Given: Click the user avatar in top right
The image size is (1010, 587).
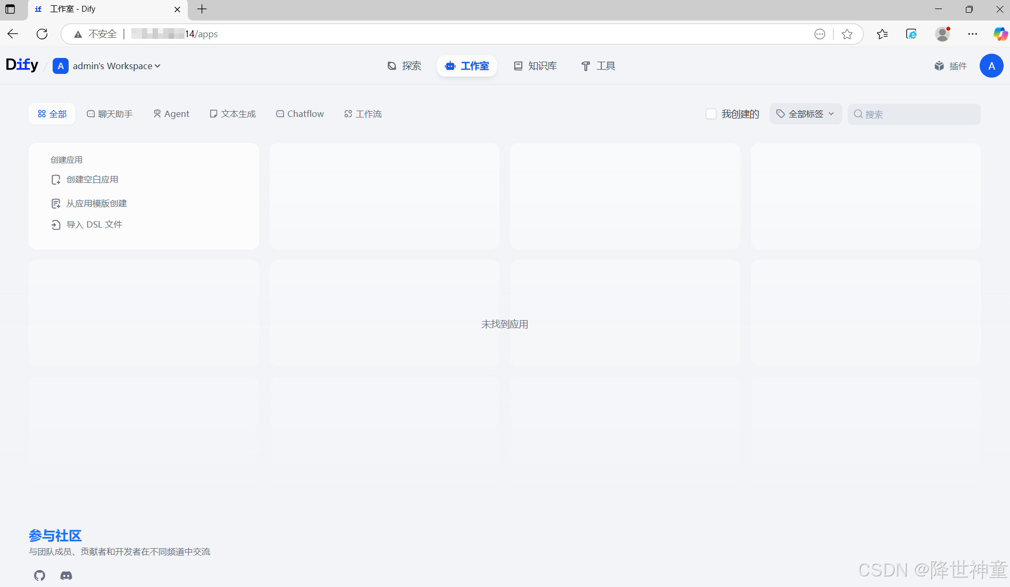Looking at the screenshot, I should coord(991,65).
